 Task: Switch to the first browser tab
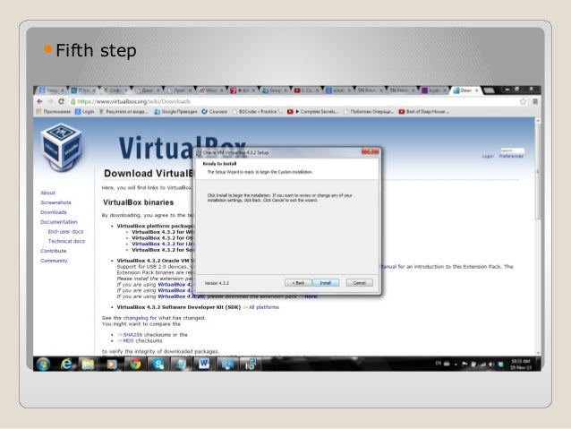(52, 90)
